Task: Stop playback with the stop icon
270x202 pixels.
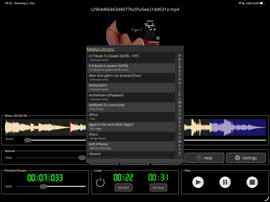Action: [252, 182]
